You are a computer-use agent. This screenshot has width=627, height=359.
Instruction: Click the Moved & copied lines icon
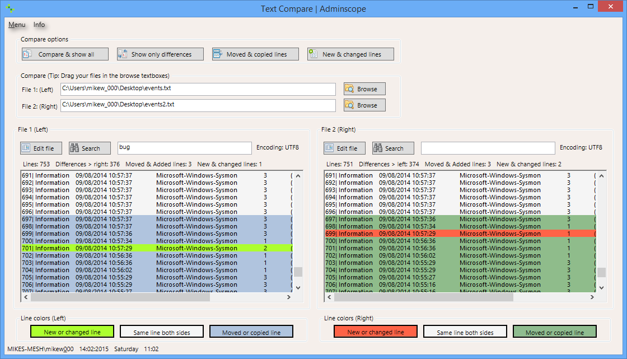[218, 54]
